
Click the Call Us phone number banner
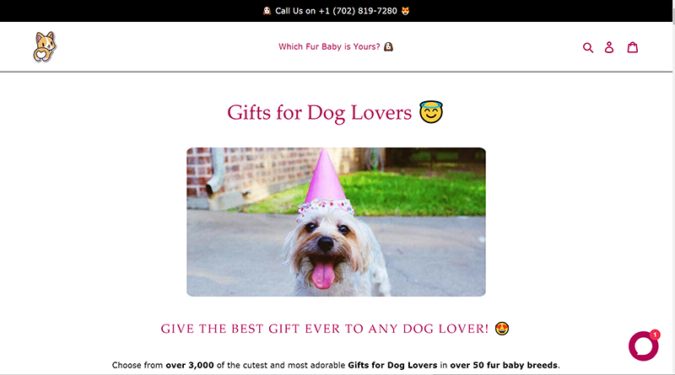(x=336, y=11)
